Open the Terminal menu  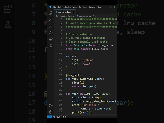[x=92, y=7]
